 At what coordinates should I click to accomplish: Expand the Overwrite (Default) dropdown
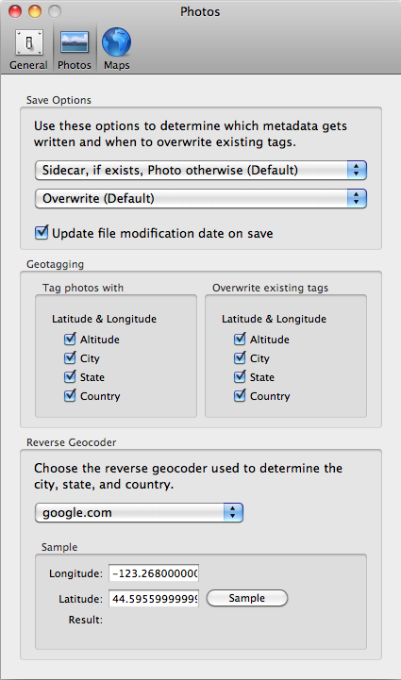coord(201,199)
